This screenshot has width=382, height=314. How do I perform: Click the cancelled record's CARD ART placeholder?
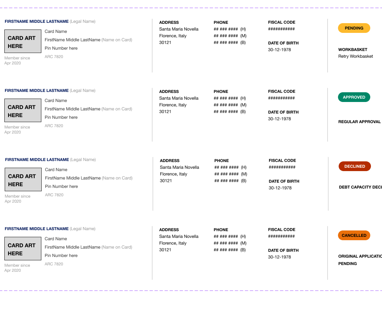[x=23, y=248]
